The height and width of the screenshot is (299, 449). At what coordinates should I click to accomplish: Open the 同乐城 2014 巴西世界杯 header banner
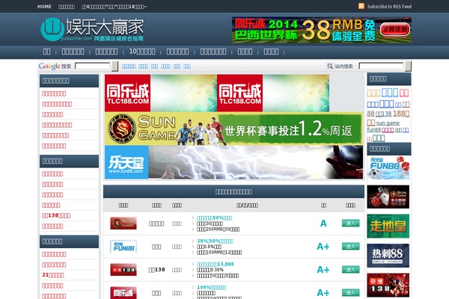click(322, 30)
